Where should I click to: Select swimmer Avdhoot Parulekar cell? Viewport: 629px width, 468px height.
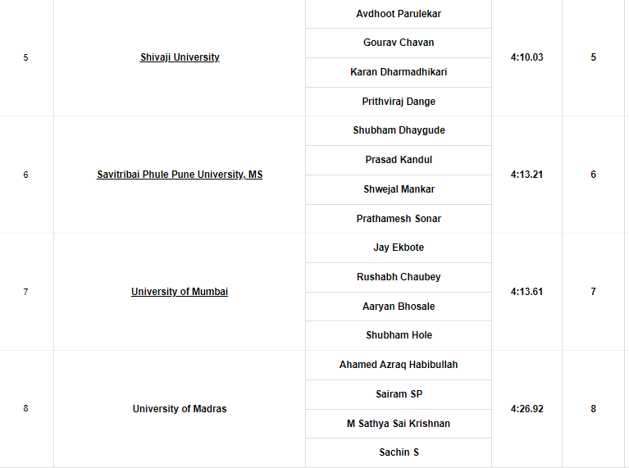(x=399, y=14)
